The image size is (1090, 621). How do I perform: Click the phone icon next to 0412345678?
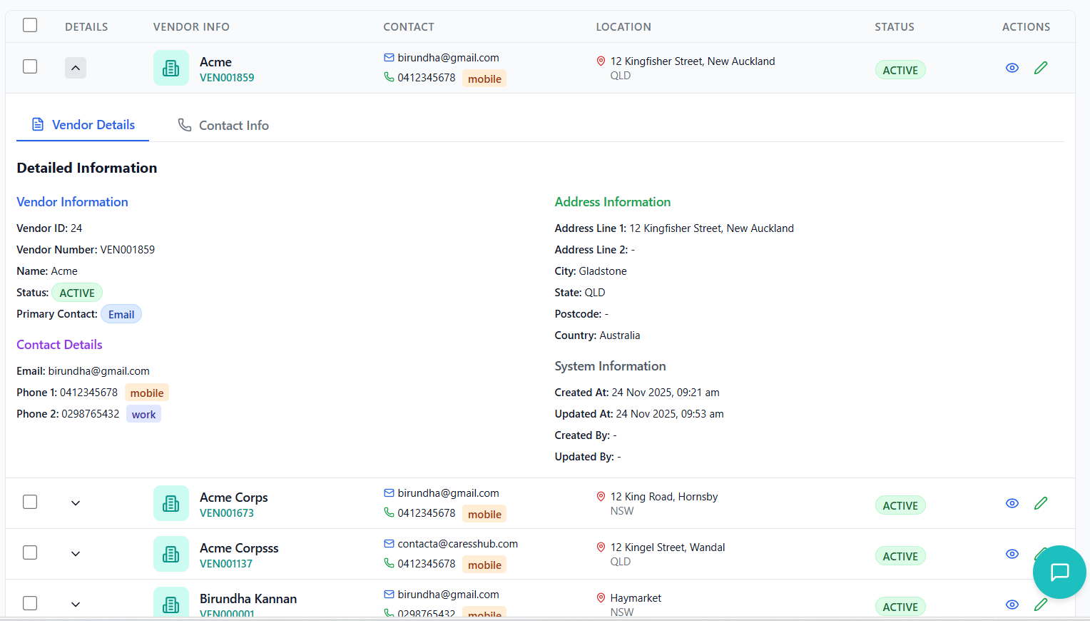[389, 77]
